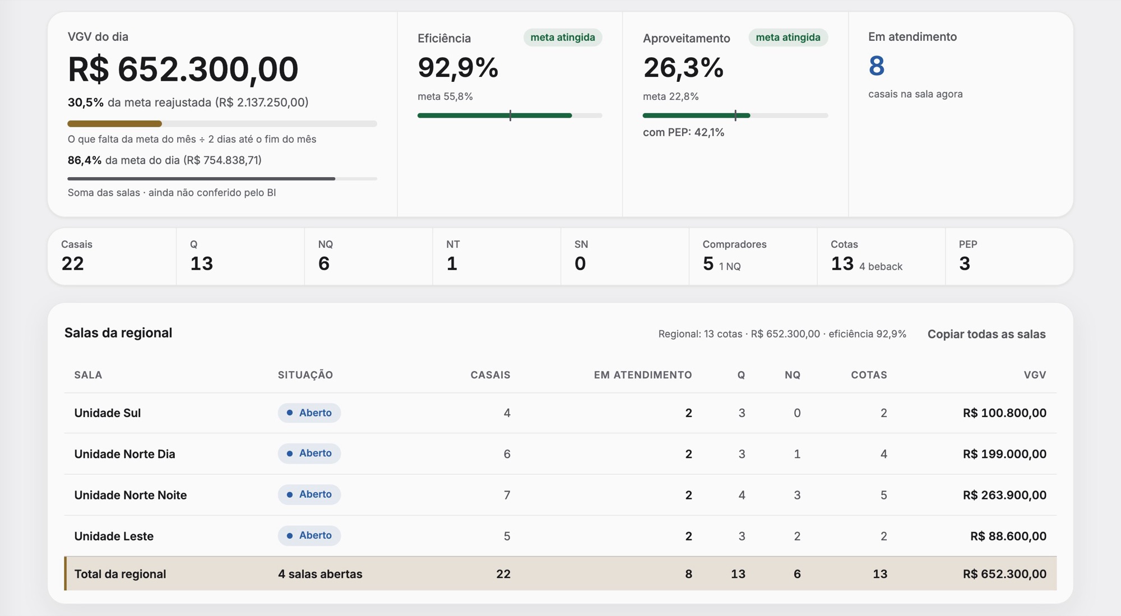Click the NT 1 stat card
Viewport: 1121px width, 616px height.
(x=497, y=256)
